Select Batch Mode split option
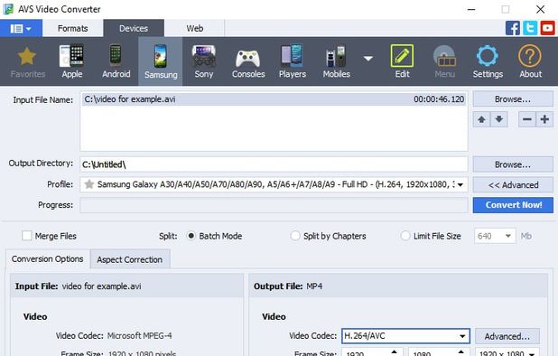558x356 pixels. click(191, 236)
